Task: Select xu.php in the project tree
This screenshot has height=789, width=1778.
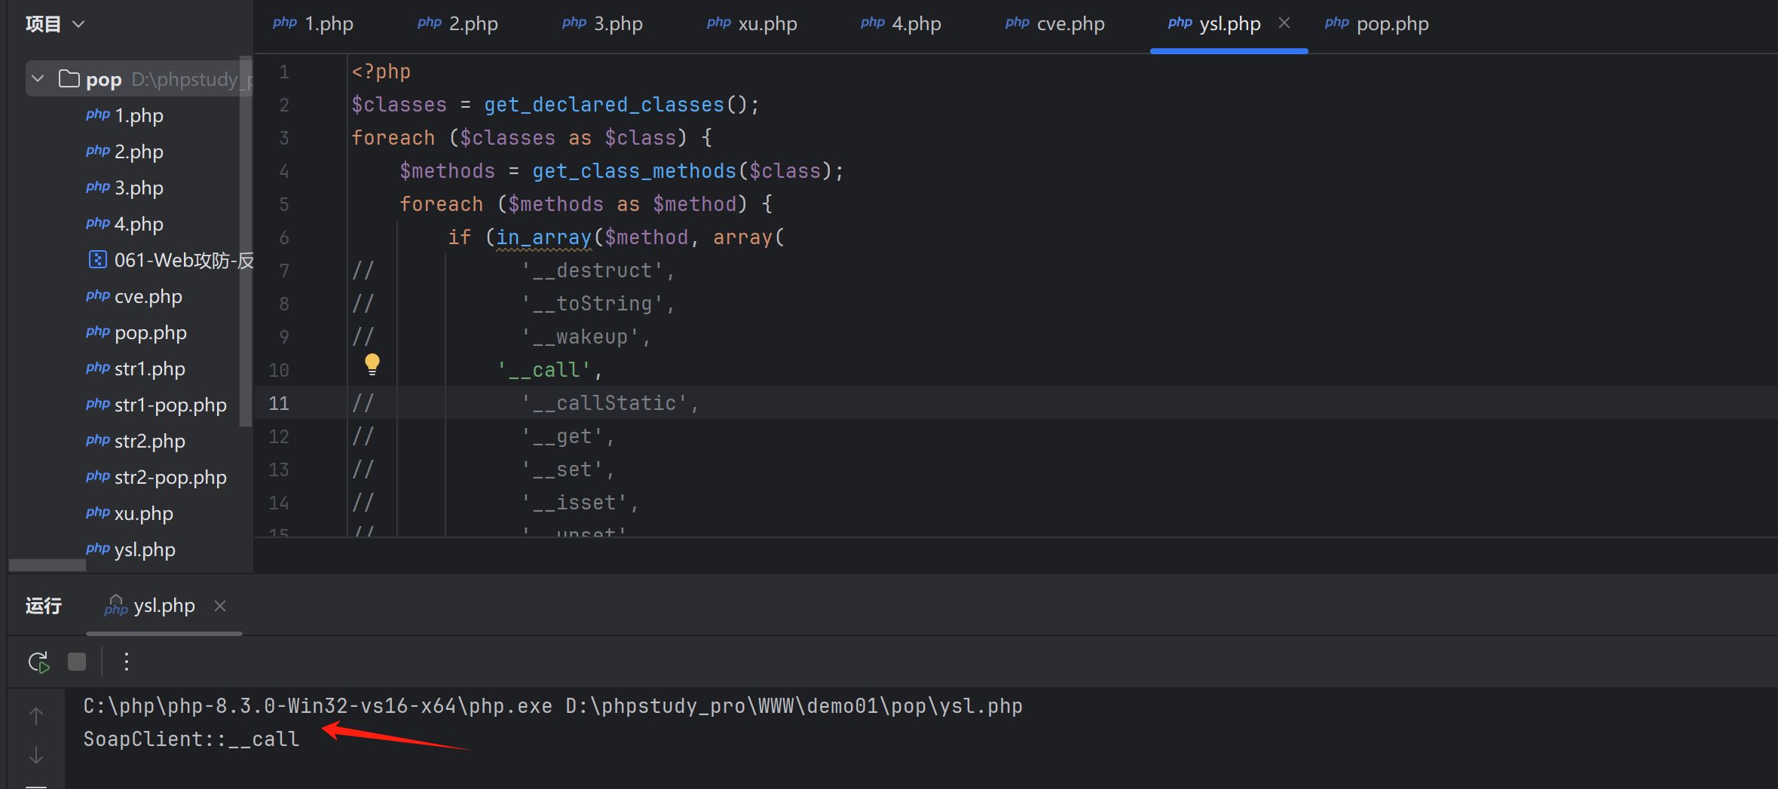Action: (143, 514)
